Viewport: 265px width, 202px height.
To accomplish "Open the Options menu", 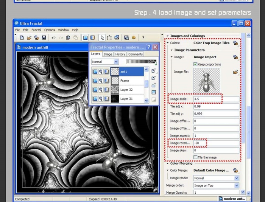I will pos(49,30).
